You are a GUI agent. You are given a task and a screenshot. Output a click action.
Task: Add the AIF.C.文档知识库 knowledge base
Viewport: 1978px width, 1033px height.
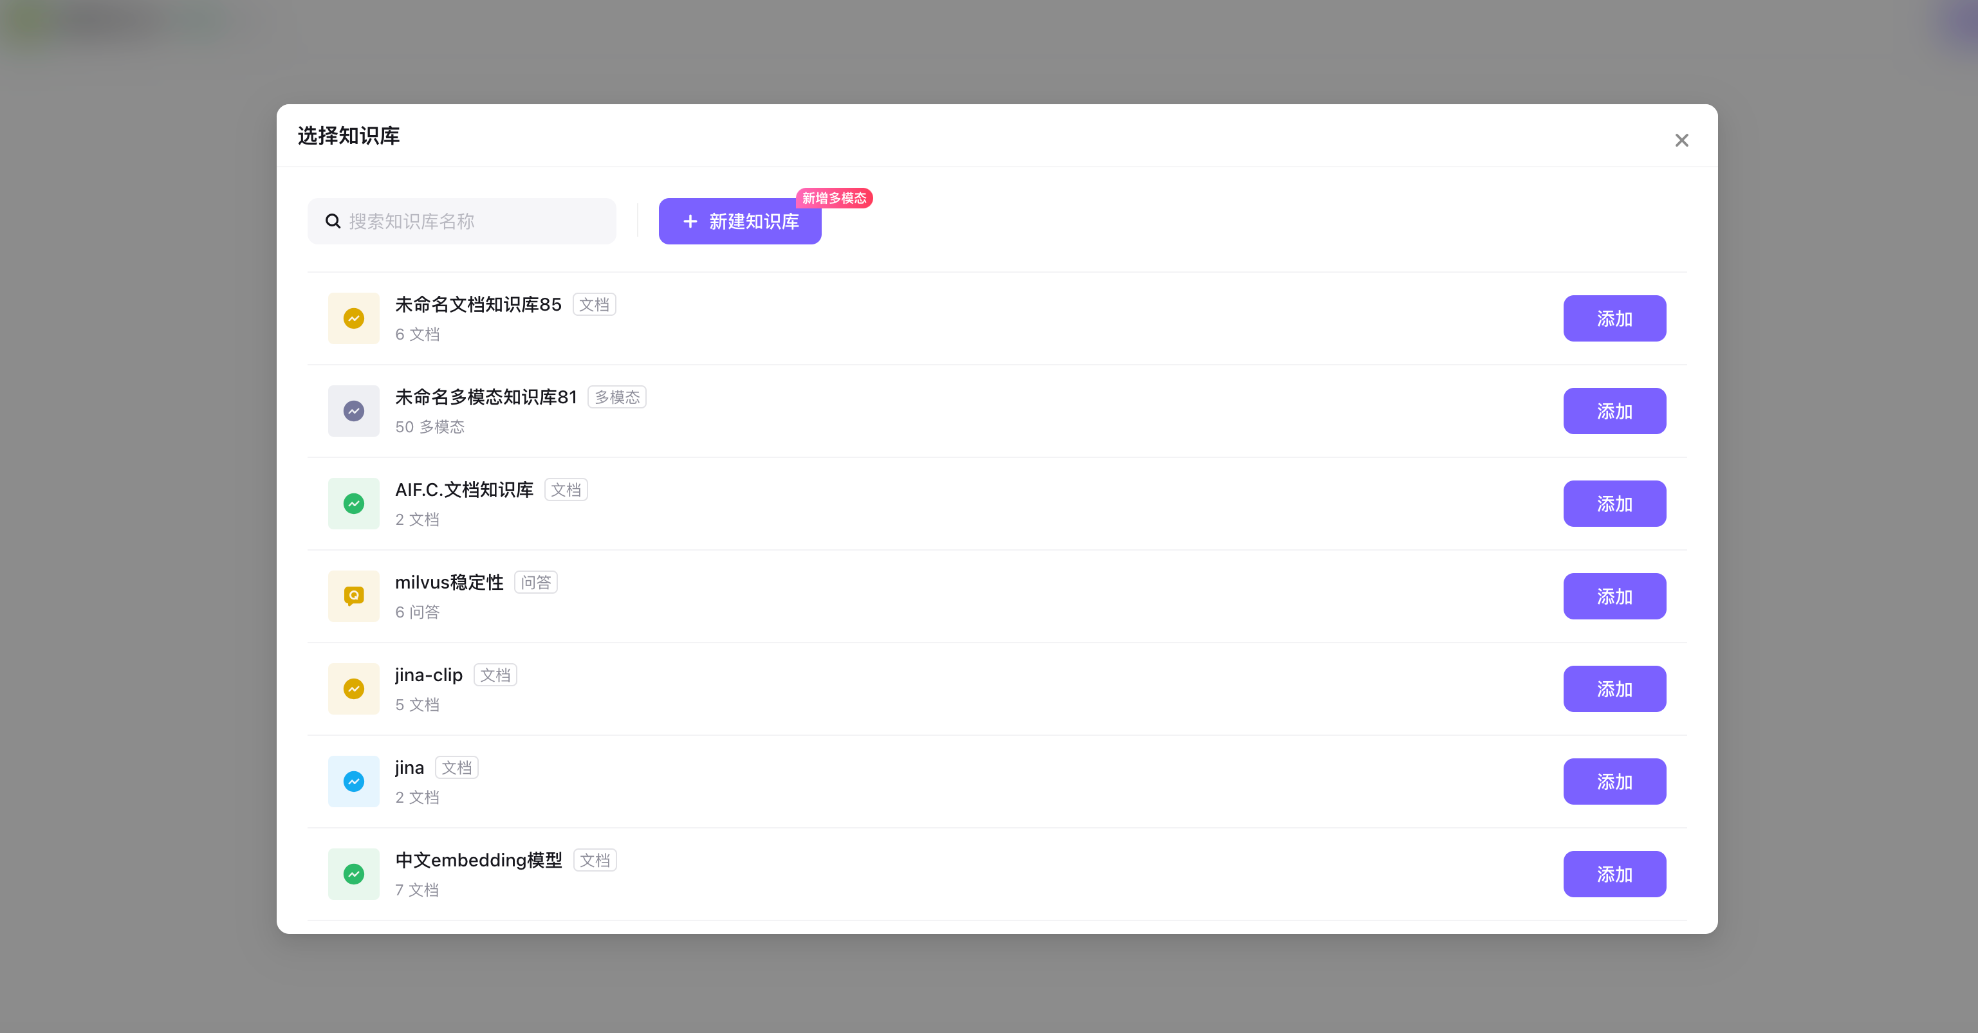coord(1614,504)
